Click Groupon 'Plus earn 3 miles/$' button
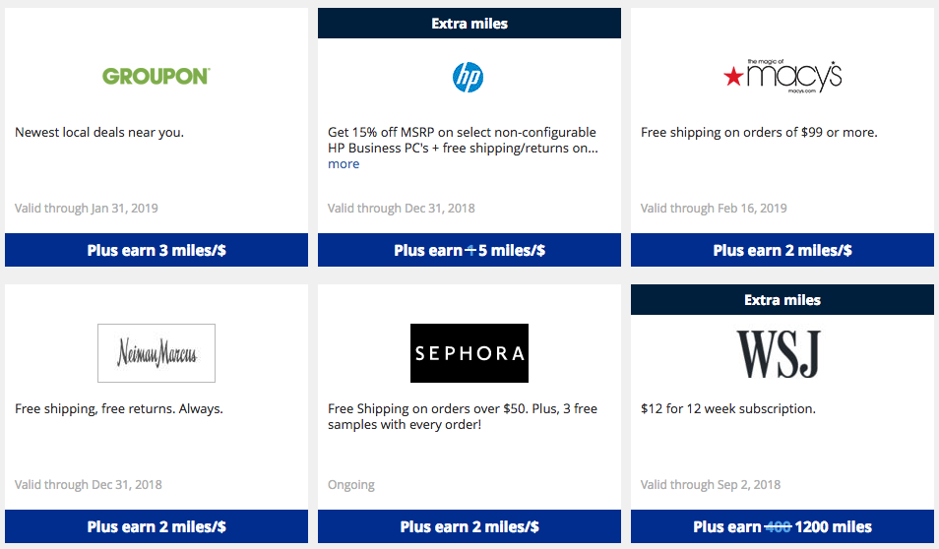 tap(156, 250)
